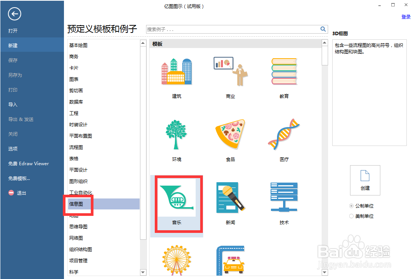Select the 教育 books template
414x279 pixels.
click(284, 71)
